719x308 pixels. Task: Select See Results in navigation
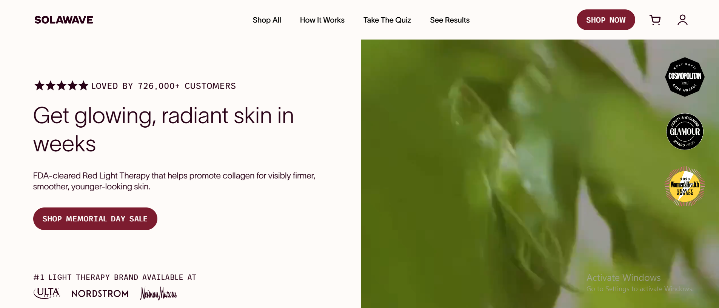coord(450,20)
